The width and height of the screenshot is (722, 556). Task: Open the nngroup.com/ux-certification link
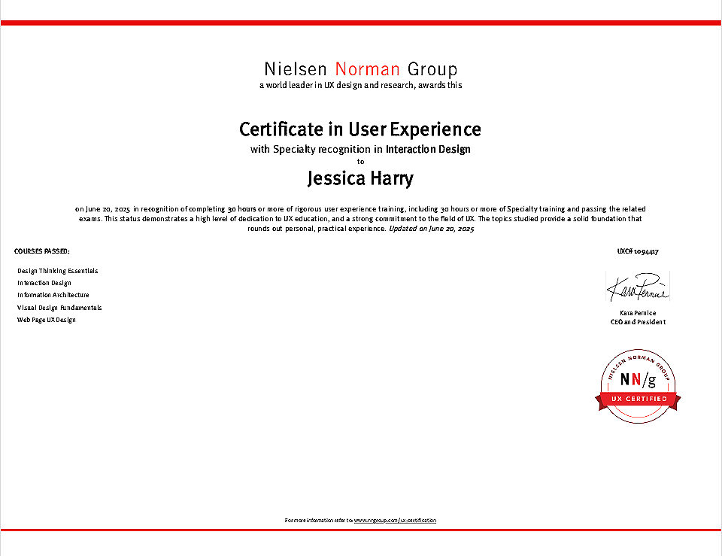(x=395, y=521)
